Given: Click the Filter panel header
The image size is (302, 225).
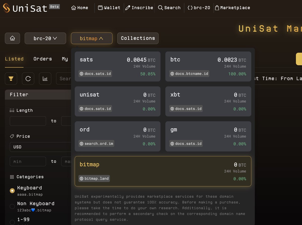Looking at the screenshot, I should pyautogui.click(x=38, y=95).
